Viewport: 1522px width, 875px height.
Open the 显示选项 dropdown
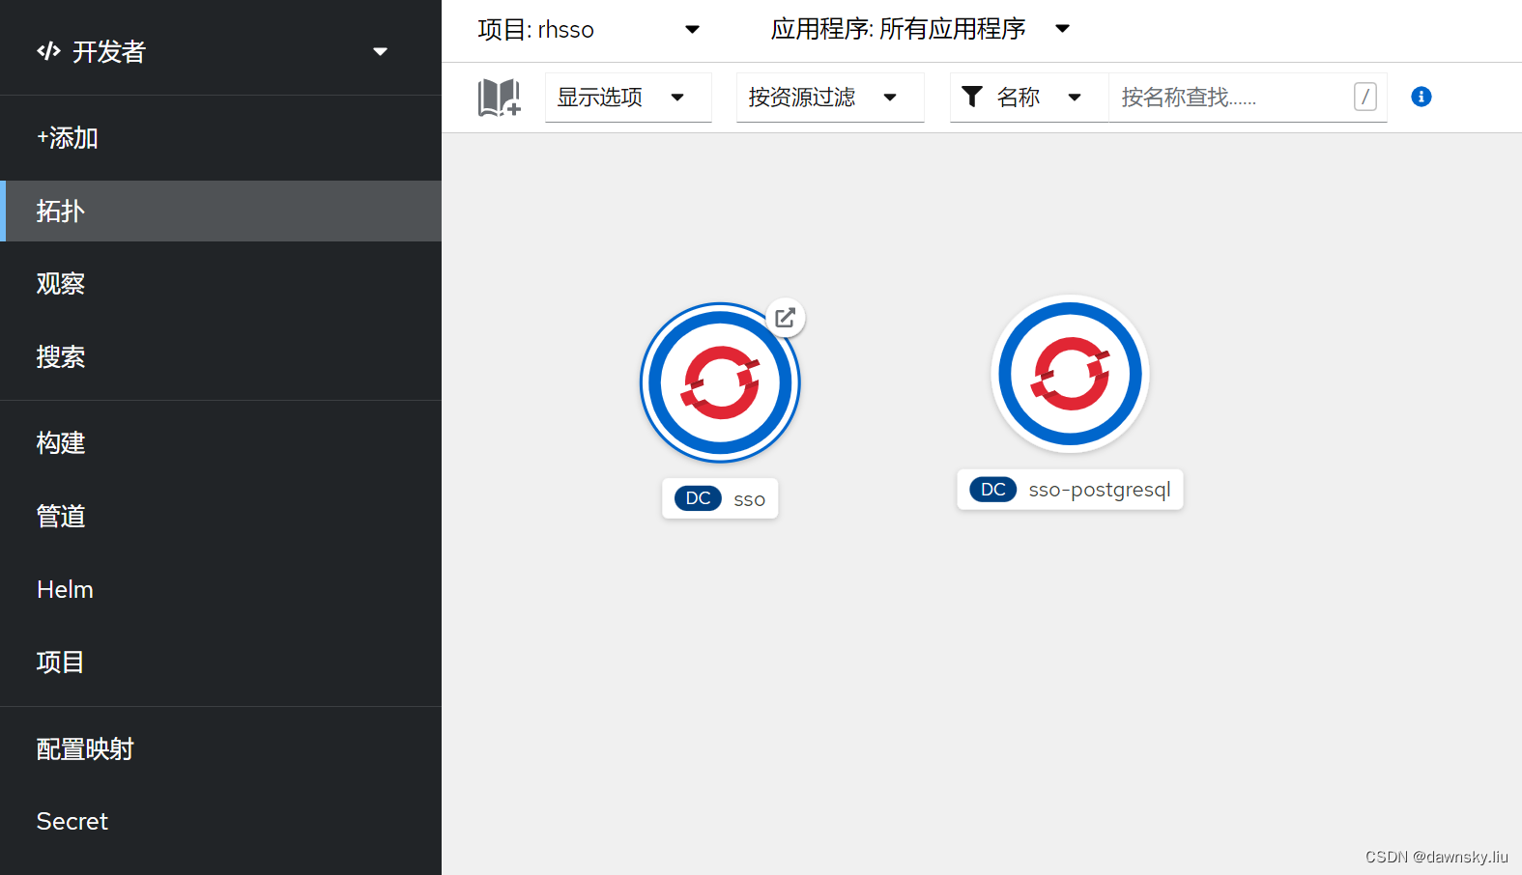628,98
